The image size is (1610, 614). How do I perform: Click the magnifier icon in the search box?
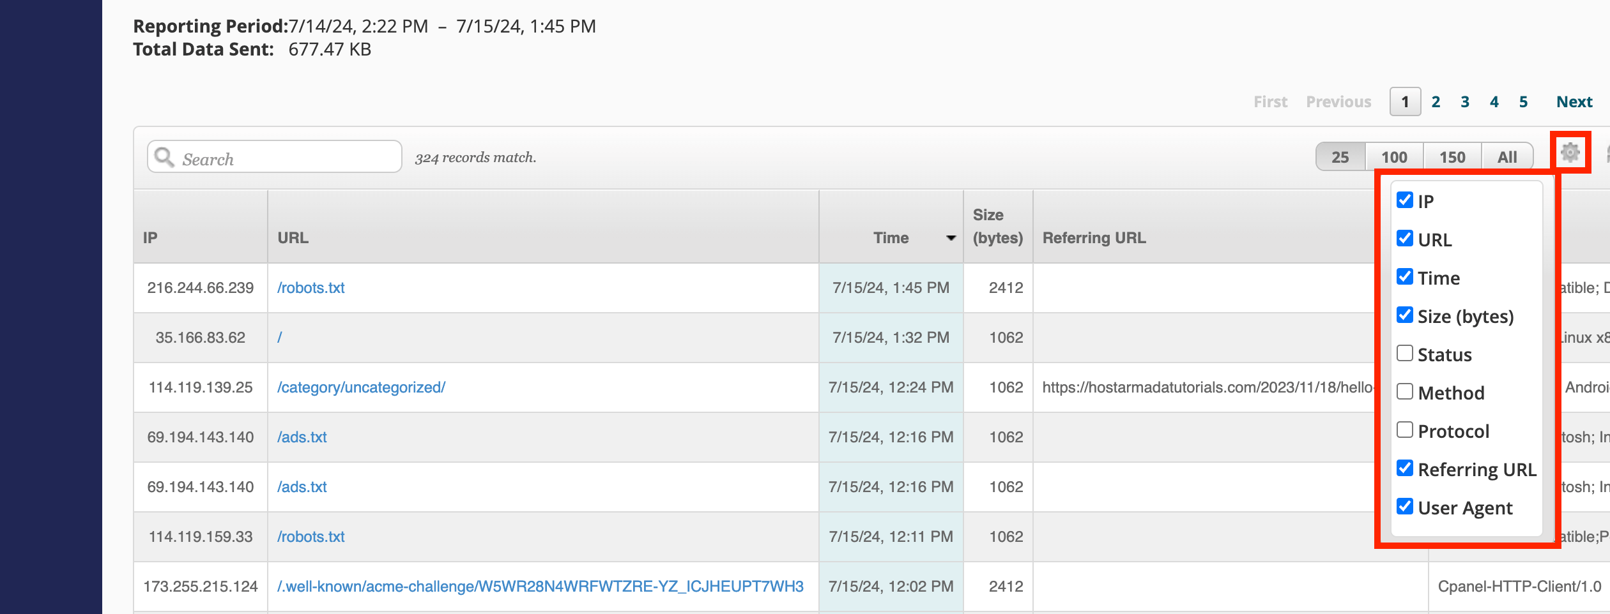[x=164, y=157]
